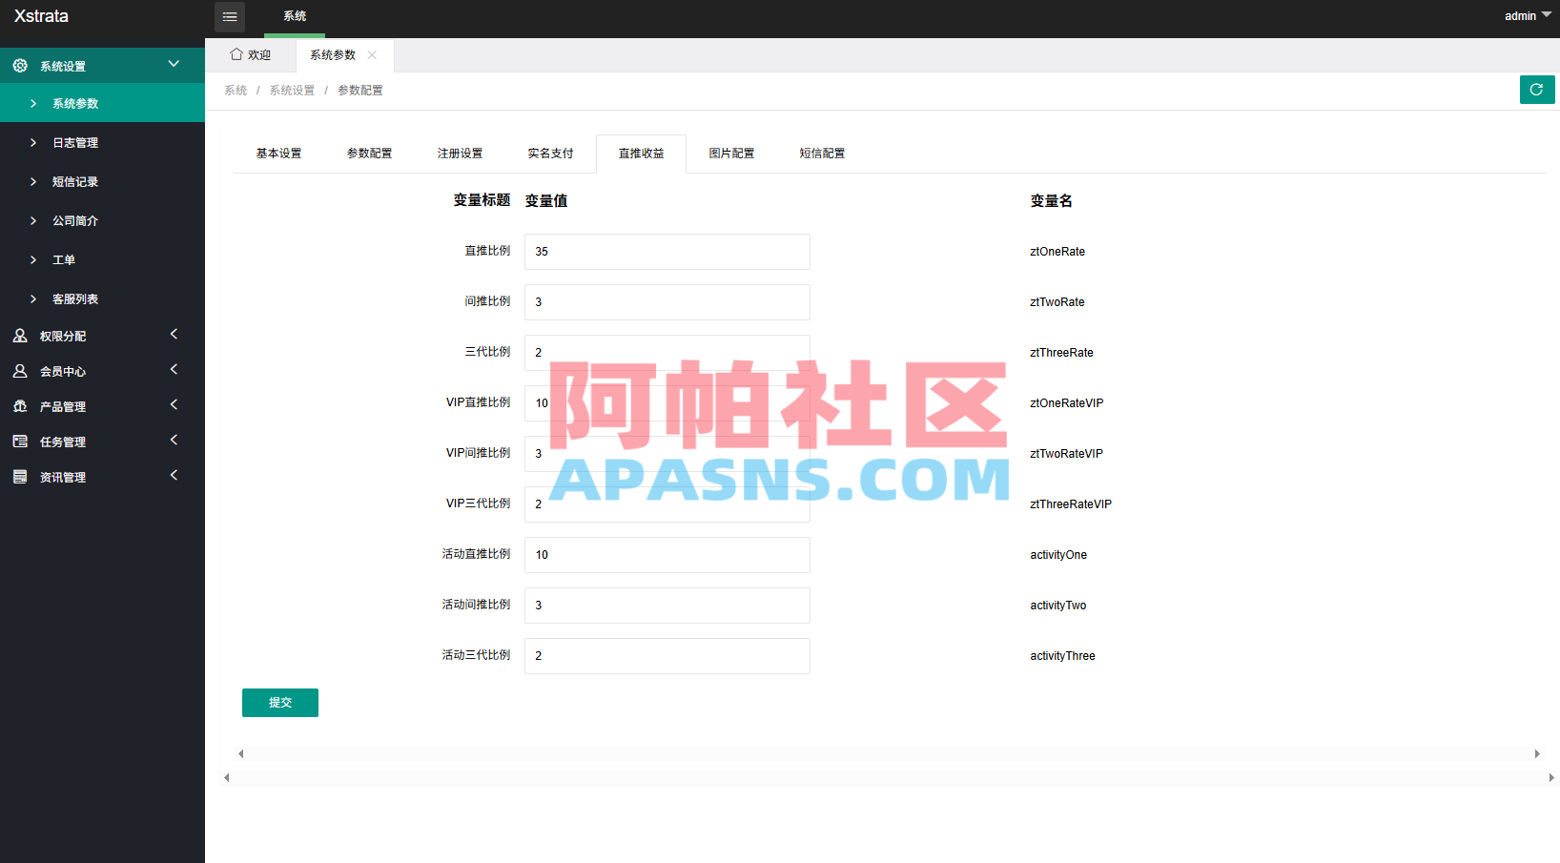
Task: Click the 活动三代比例 input field
Action: coord(667,656)
